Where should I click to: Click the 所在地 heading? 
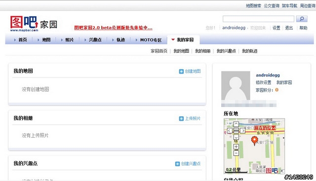[231, 113]
